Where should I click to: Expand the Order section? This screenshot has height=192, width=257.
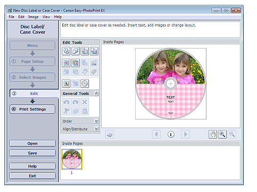[x=96, y=121]
